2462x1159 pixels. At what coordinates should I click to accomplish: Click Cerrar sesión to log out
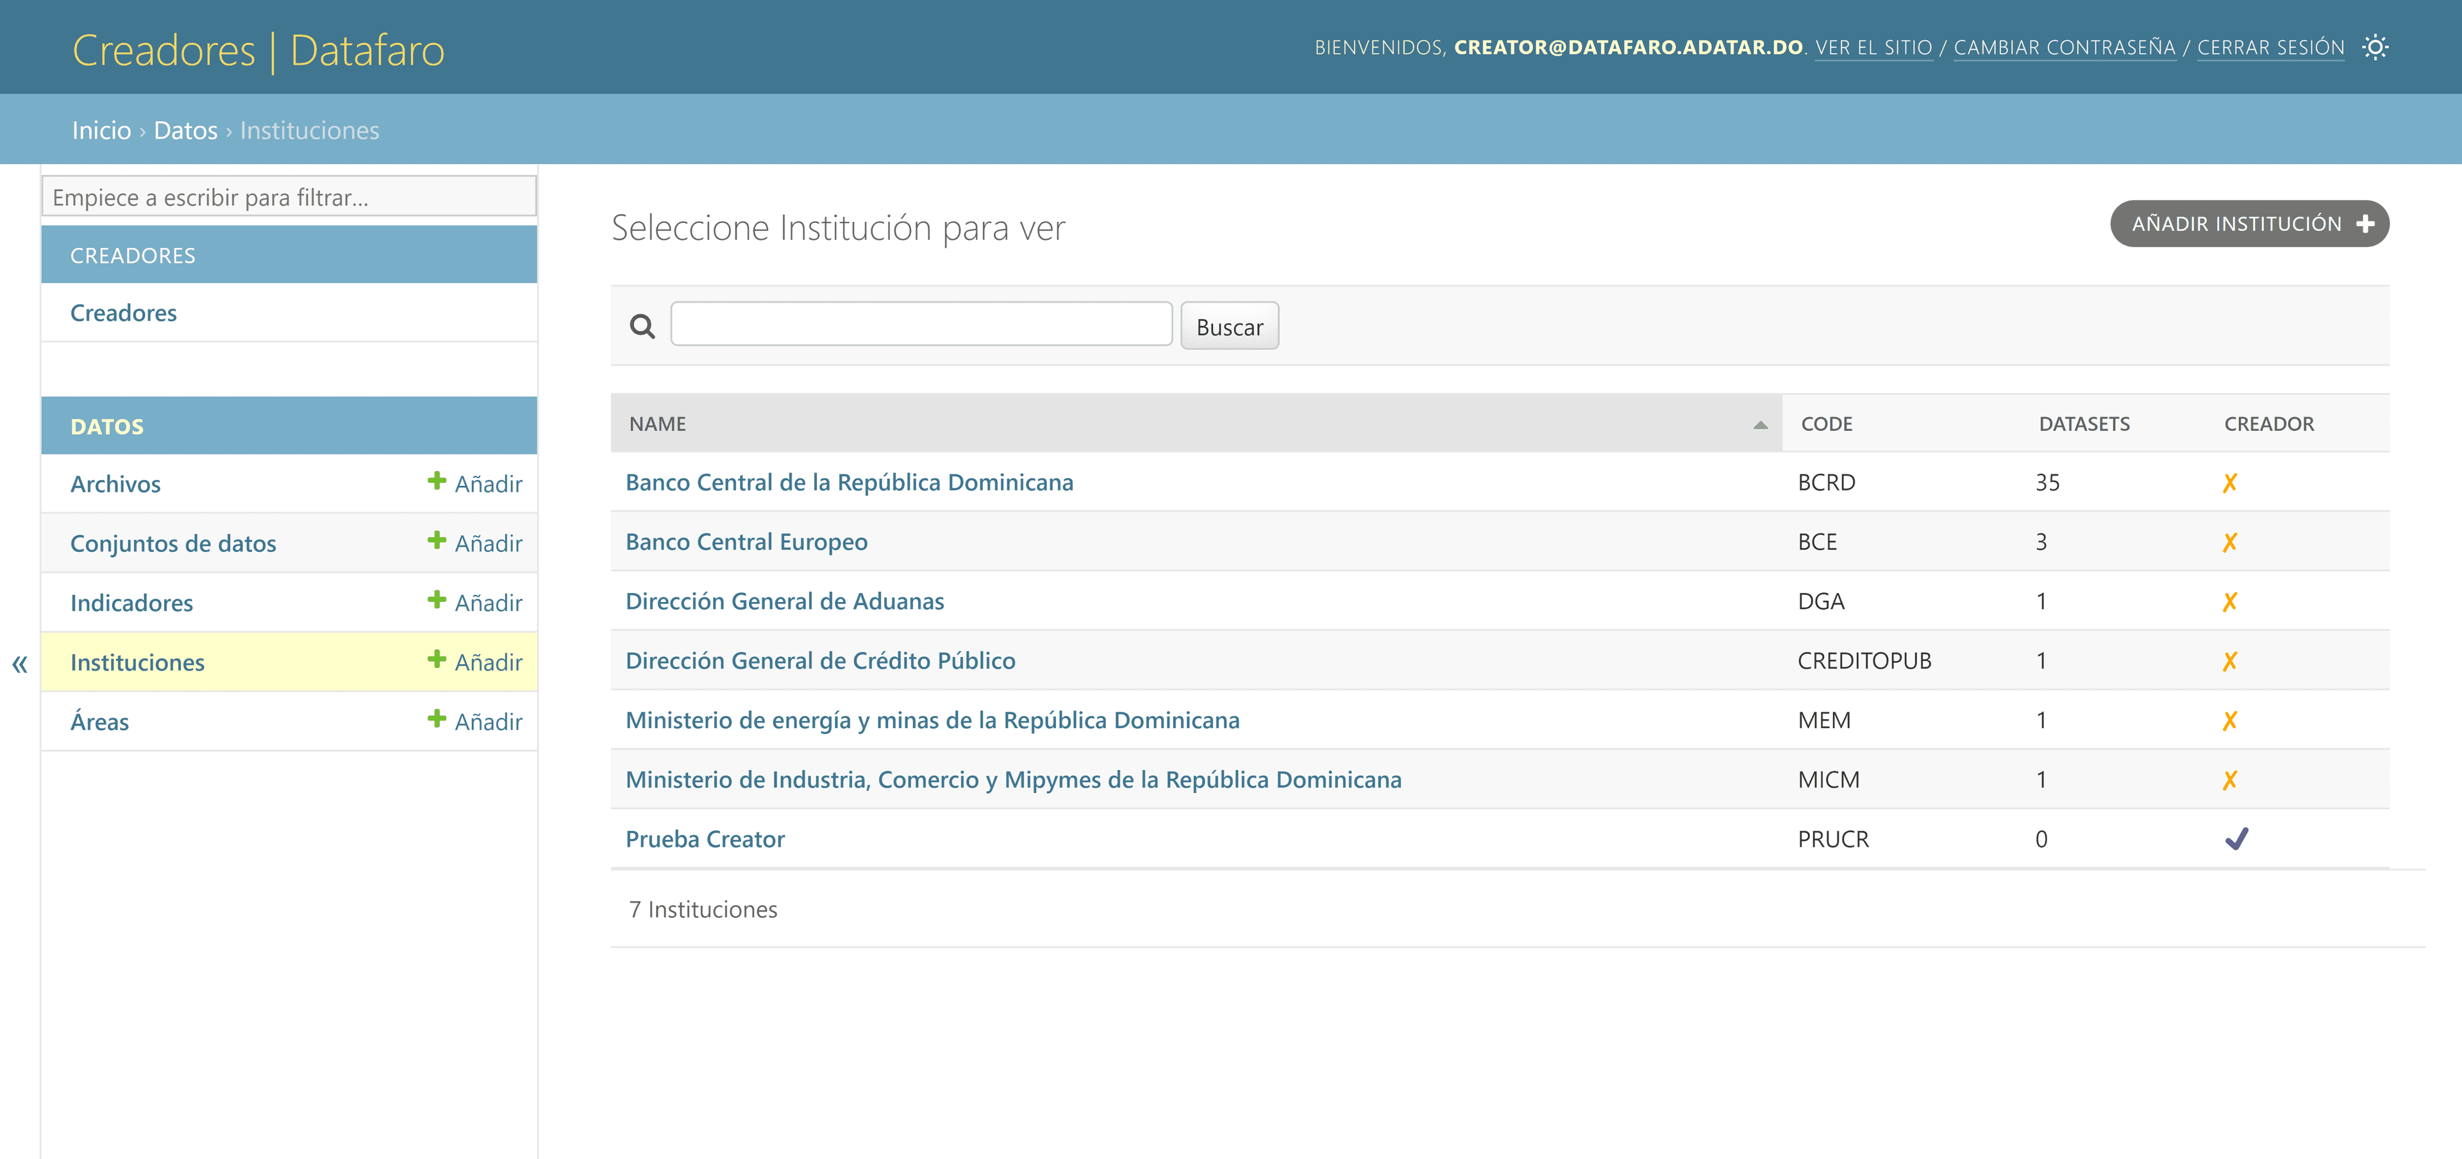(x=2270, y=47)
